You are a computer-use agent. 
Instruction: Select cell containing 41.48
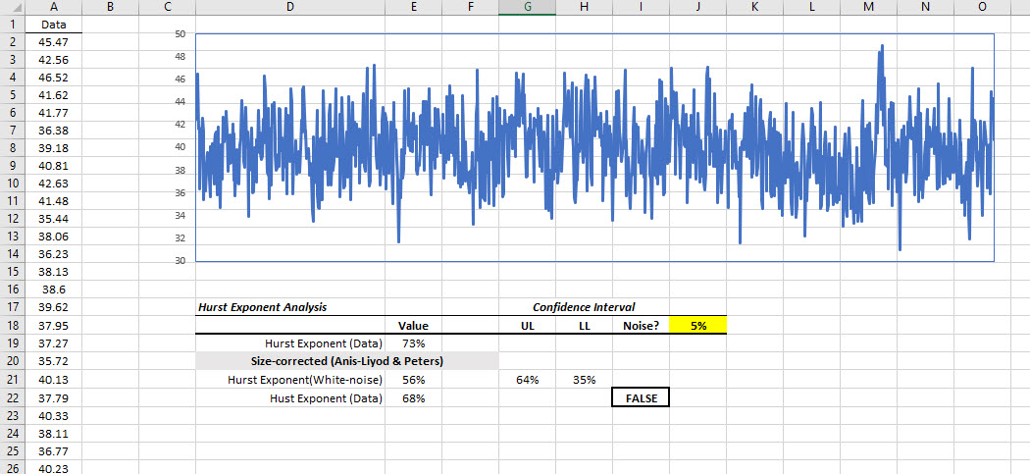click(x=53, y=200)
